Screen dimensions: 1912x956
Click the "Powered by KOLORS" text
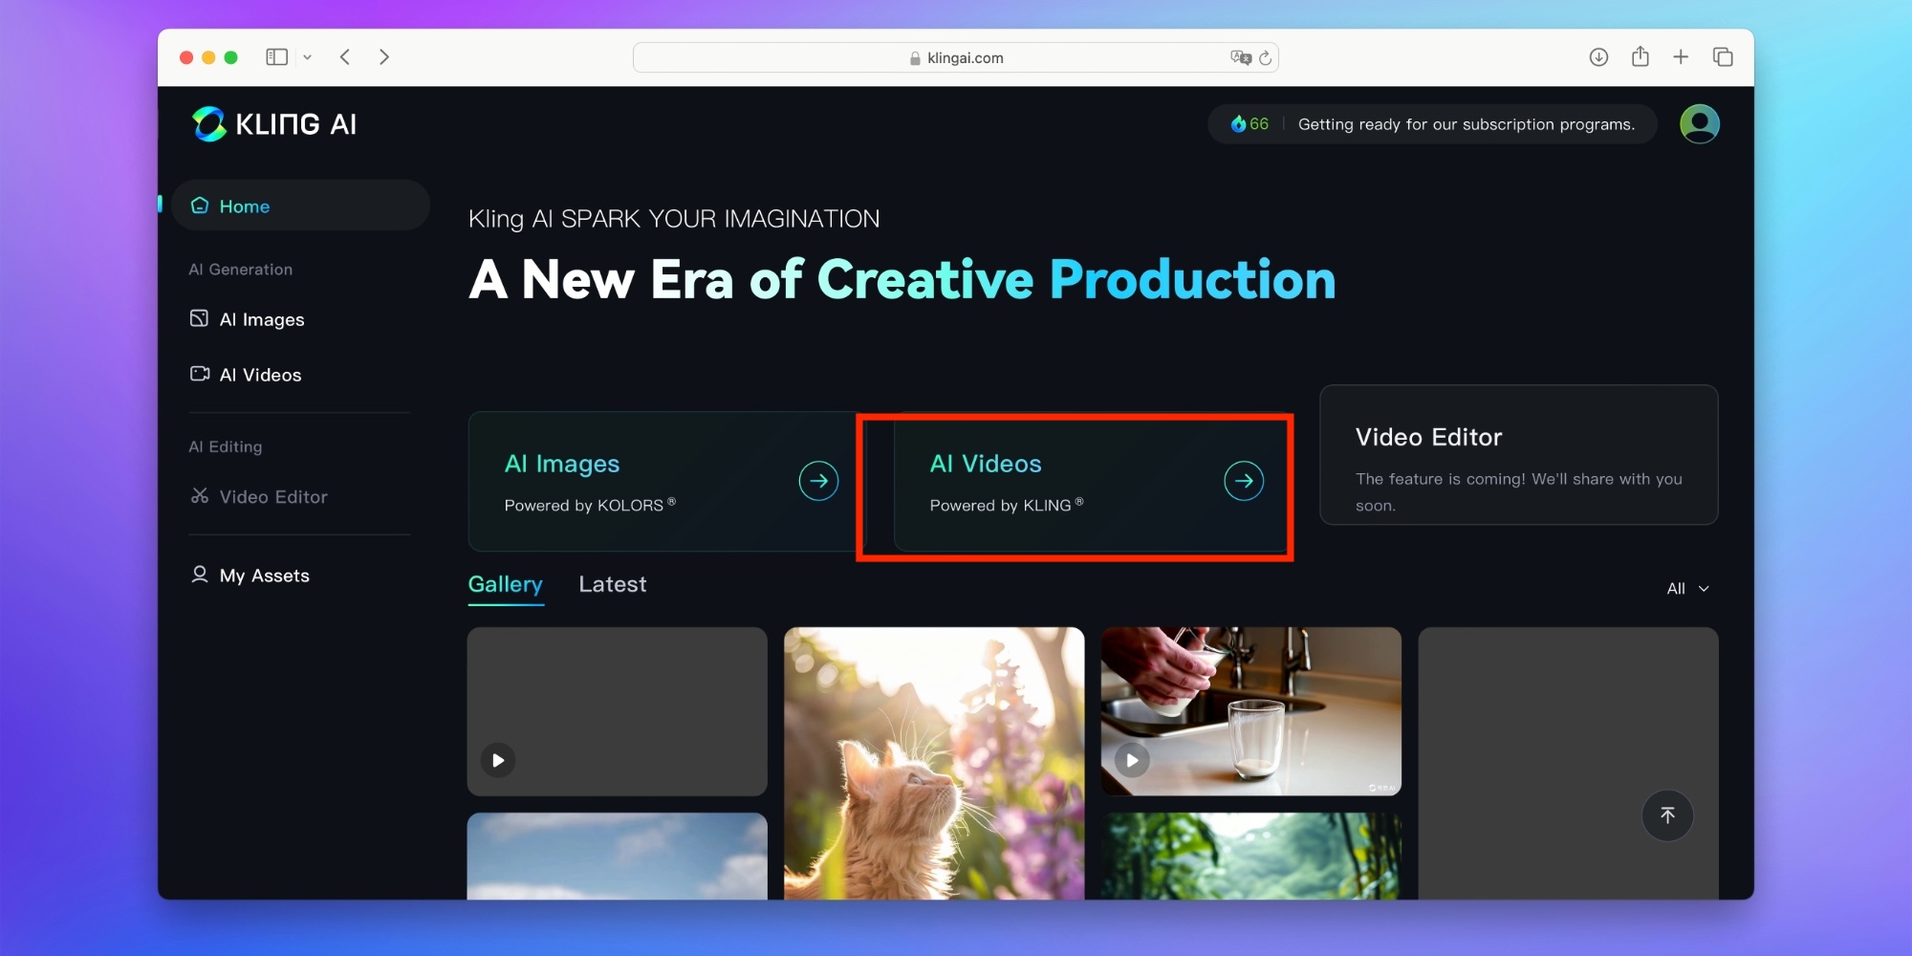(x=589, y=505)
